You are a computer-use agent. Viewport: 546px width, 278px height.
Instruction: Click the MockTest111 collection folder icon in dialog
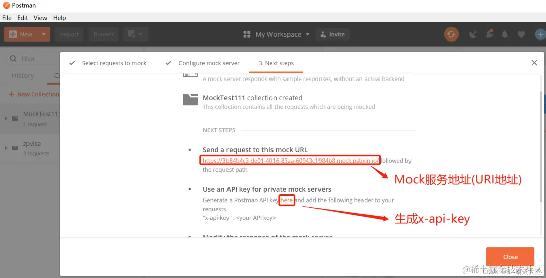[190, 99]
